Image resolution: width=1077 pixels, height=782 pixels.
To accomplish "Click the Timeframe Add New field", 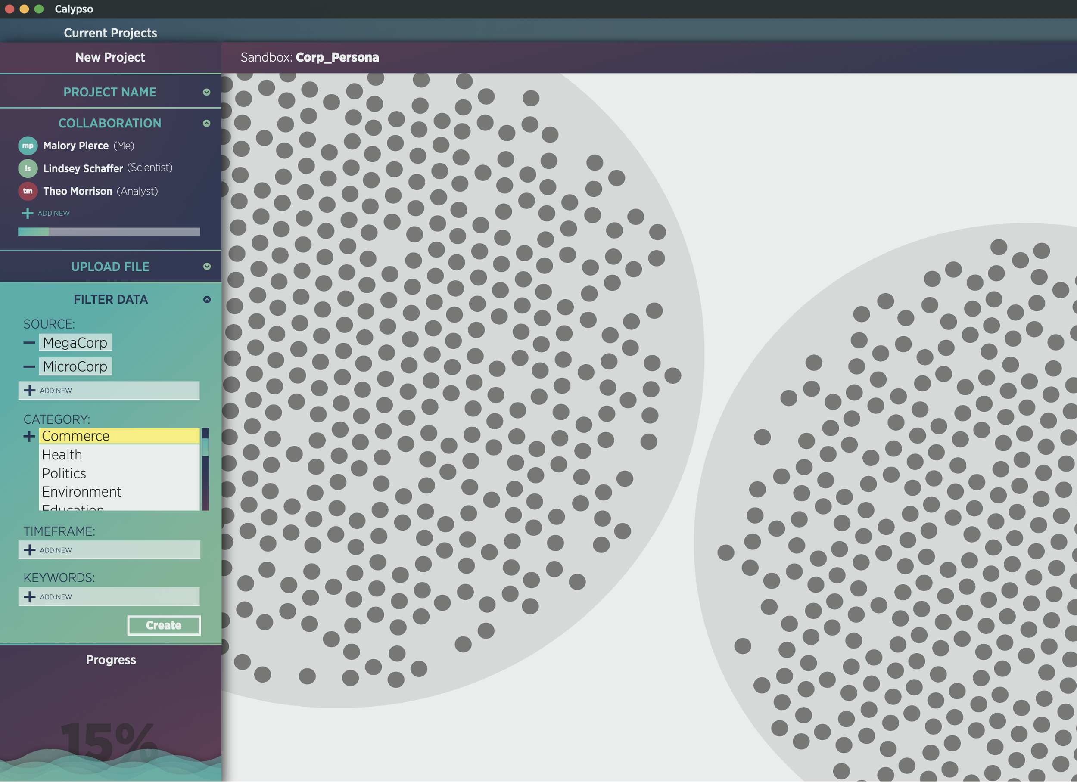I will tap(109, 550).
